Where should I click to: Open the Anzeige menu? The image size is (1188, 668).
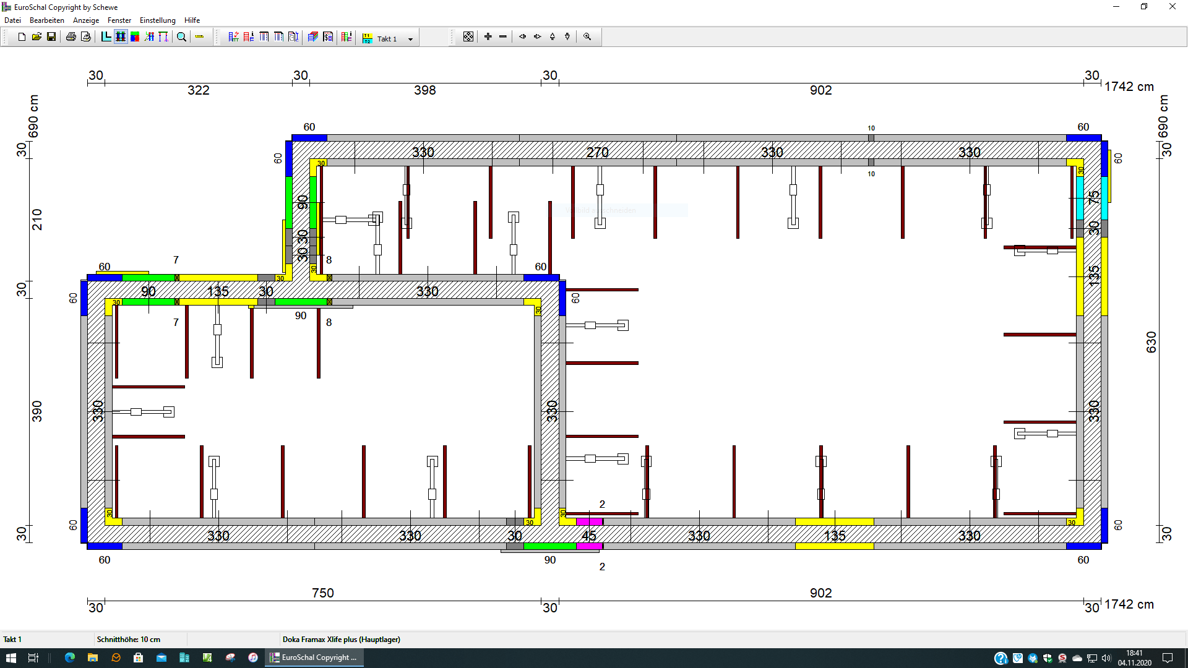point(86,20)
